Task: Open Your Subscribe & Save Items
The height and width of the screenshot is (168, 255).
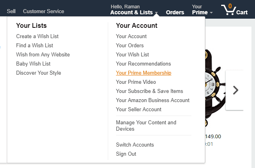Action: [150, 91]
